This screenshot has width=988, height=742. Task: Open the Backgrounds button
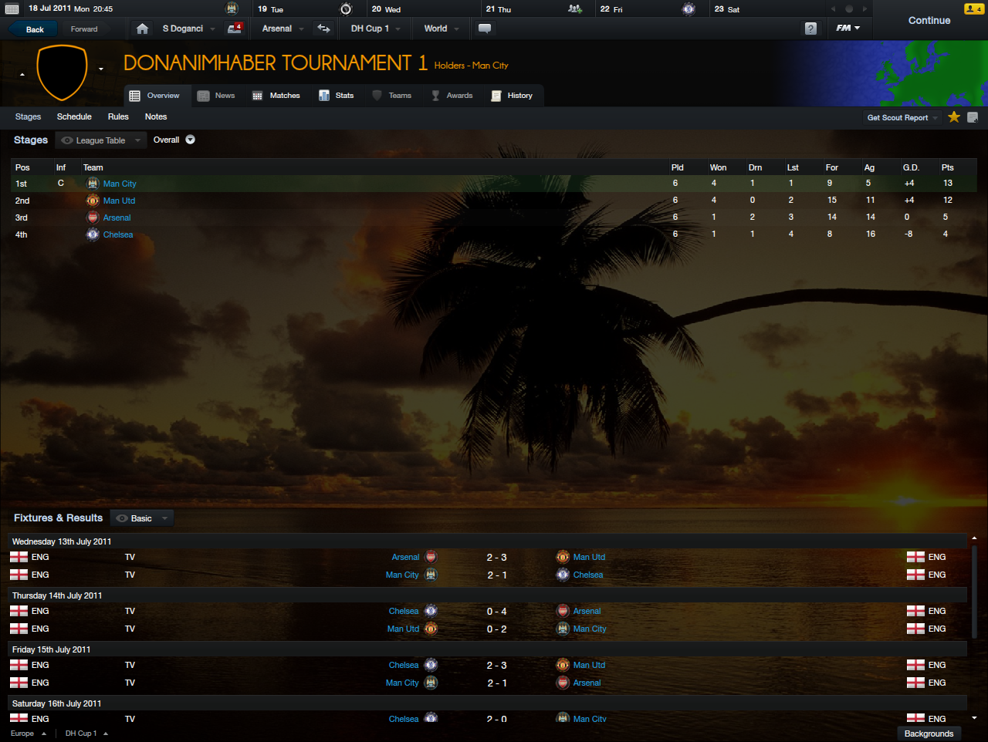coord(929,734)
